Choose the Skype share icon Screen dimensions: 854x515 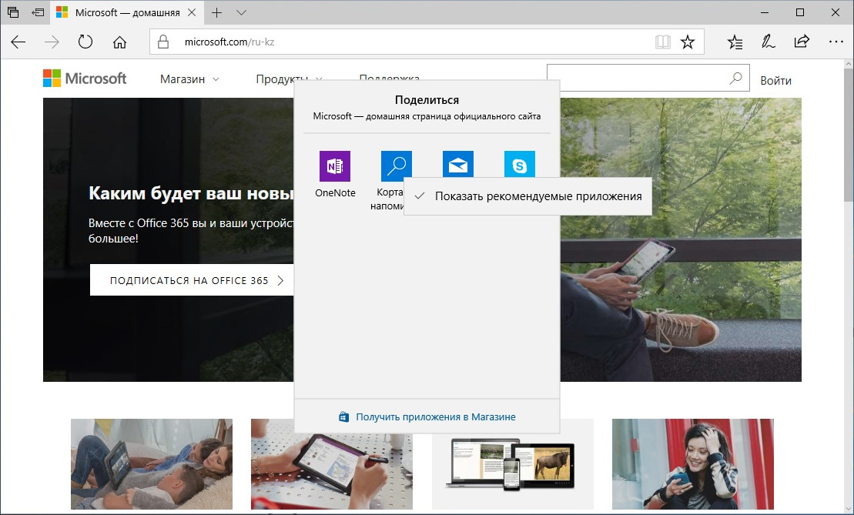(520, 165)
